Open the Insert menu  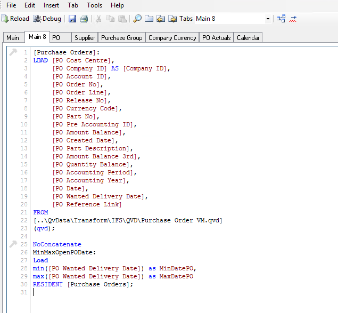pyautogui.click(x=51, y=5)
